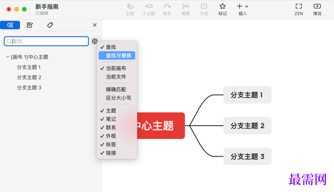
Task: Click the search options gear button
Action: pyautogui.click(x=95, y=41)
